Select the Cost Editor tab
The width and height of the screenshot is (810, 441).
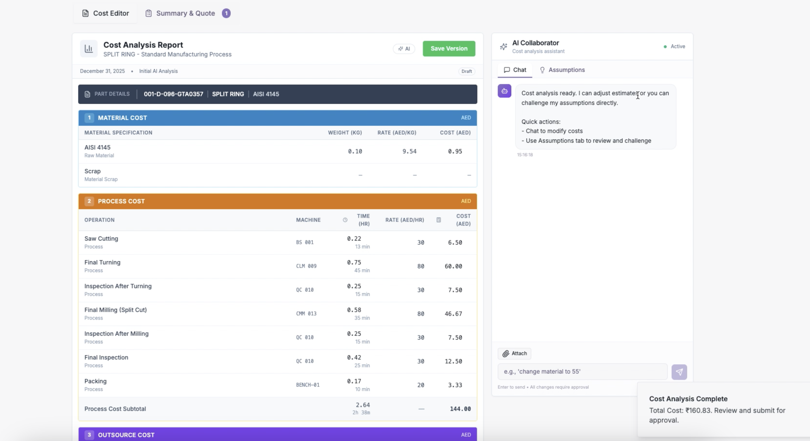coord(106,13)
